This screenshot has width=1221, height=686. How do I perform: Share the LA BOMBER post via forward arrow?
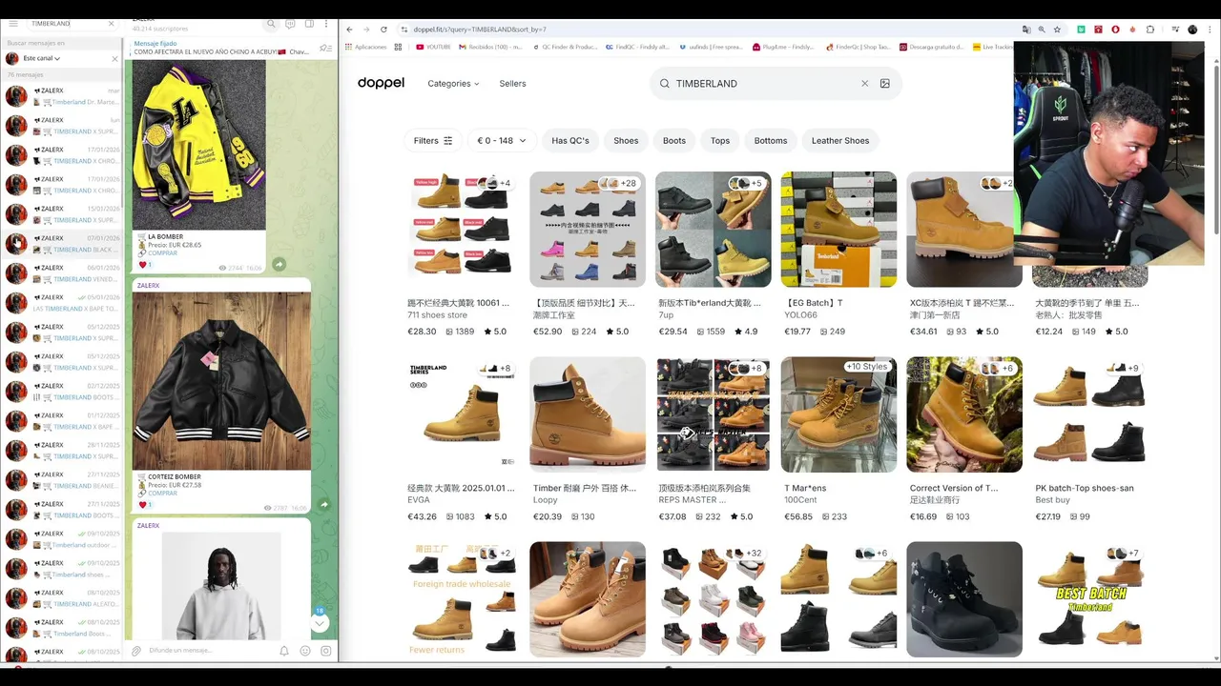pos(279,264)
